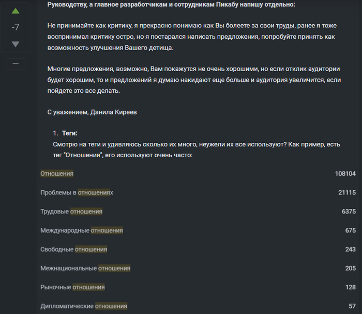Open the "Дипломатические отношения" tag

pos(84,306)
